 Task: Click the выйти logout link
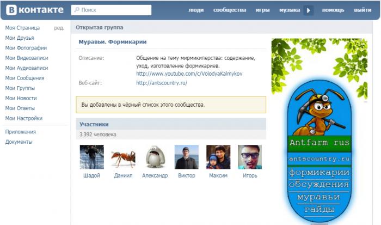[362, 10]
